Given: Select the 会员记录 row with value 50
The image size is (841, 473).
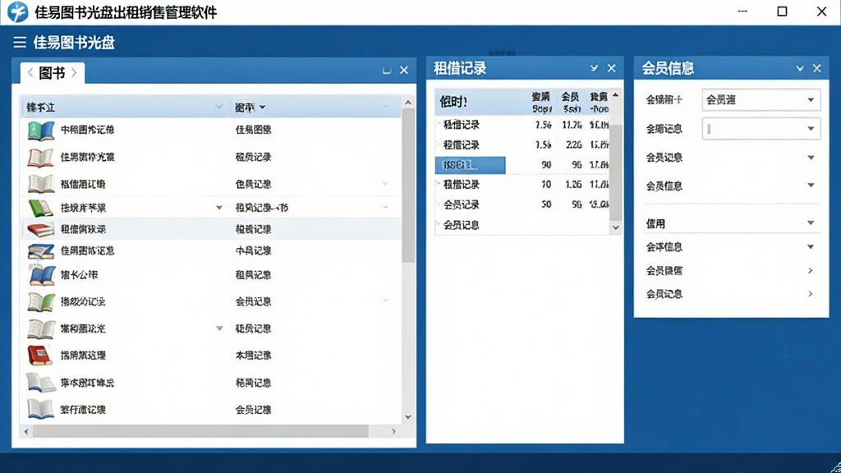Looking at the screenshot, I should [x=522, y=204].
